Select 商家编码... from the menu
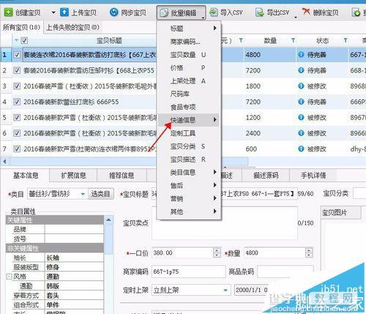366x314 pixels. tap(189, 42)
